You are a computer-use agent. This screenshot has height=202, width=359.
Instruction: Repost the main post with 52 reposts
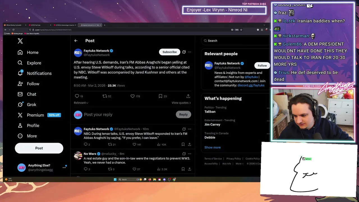pyautogui.click(x=107, y=96)
